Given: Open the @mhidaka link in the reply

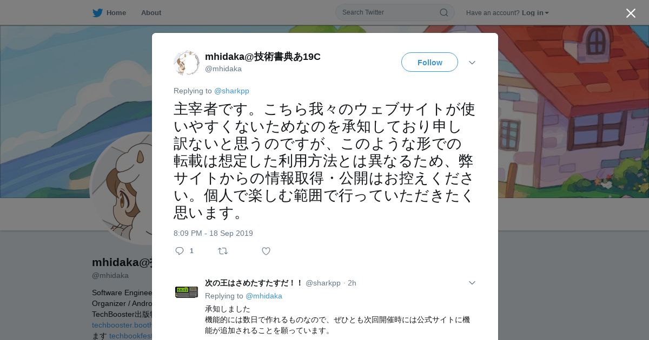Looking at the screenshot, I should tap(264, 296).
